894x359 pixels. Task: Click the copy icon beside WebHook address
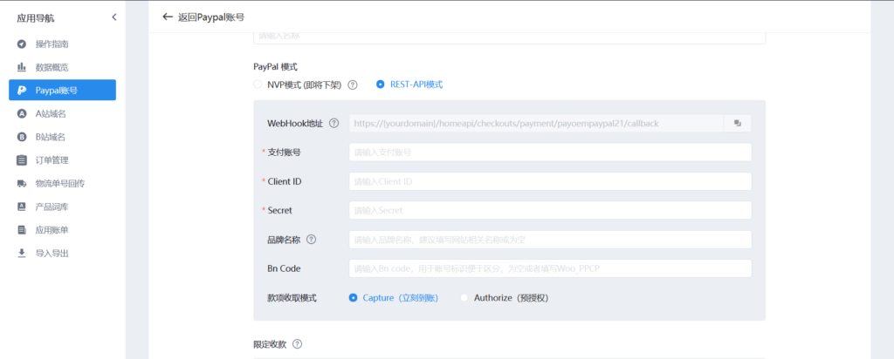click(x=737, y=124)
